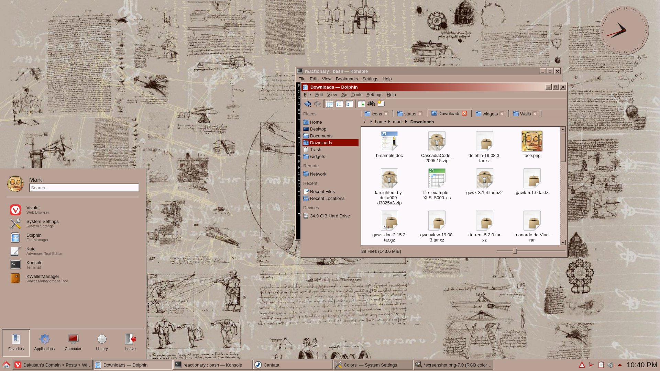Select Desktop in Places panel
The width and height of the screenshot is (660, 371).
pos(330,129)
